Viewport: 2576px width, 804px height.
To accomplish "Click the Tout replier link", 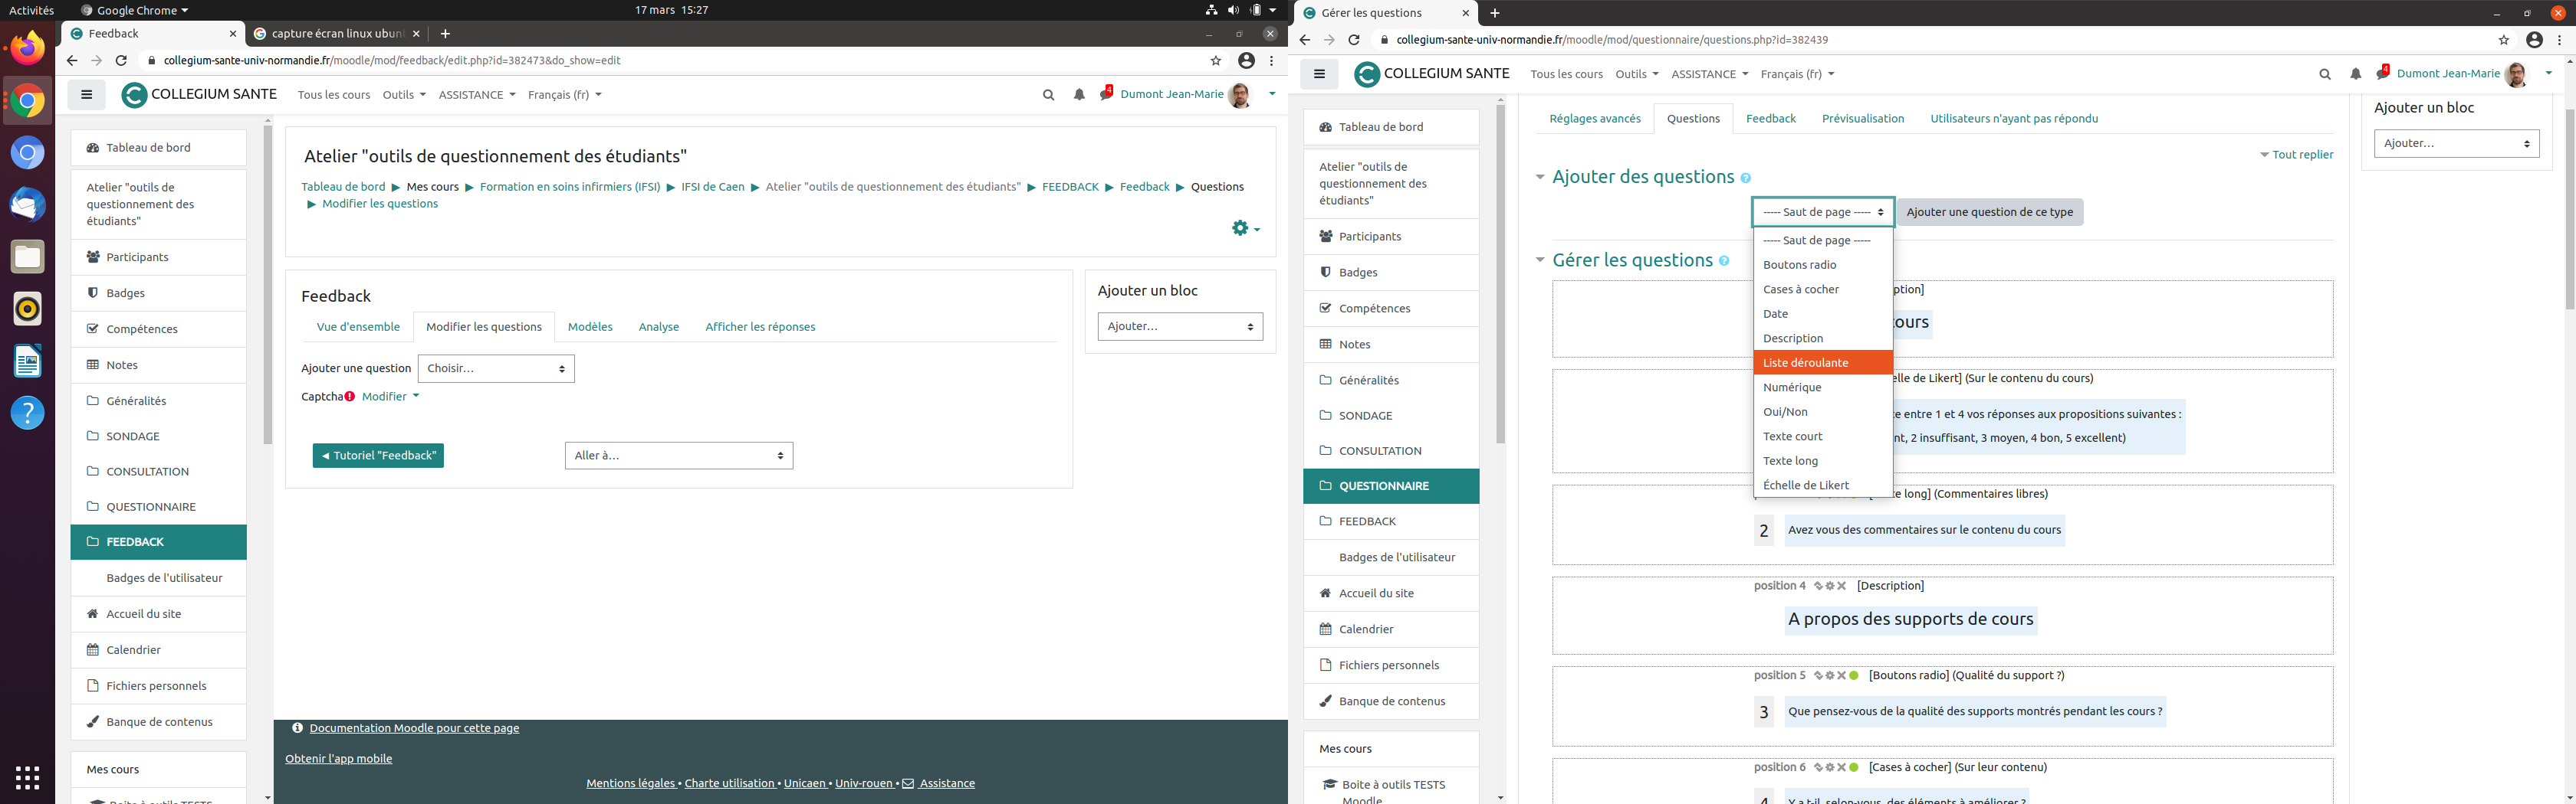I will point(2302,155).
